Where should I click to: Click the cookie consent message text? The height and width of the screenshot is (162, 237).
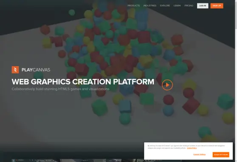tap(186, 147)
